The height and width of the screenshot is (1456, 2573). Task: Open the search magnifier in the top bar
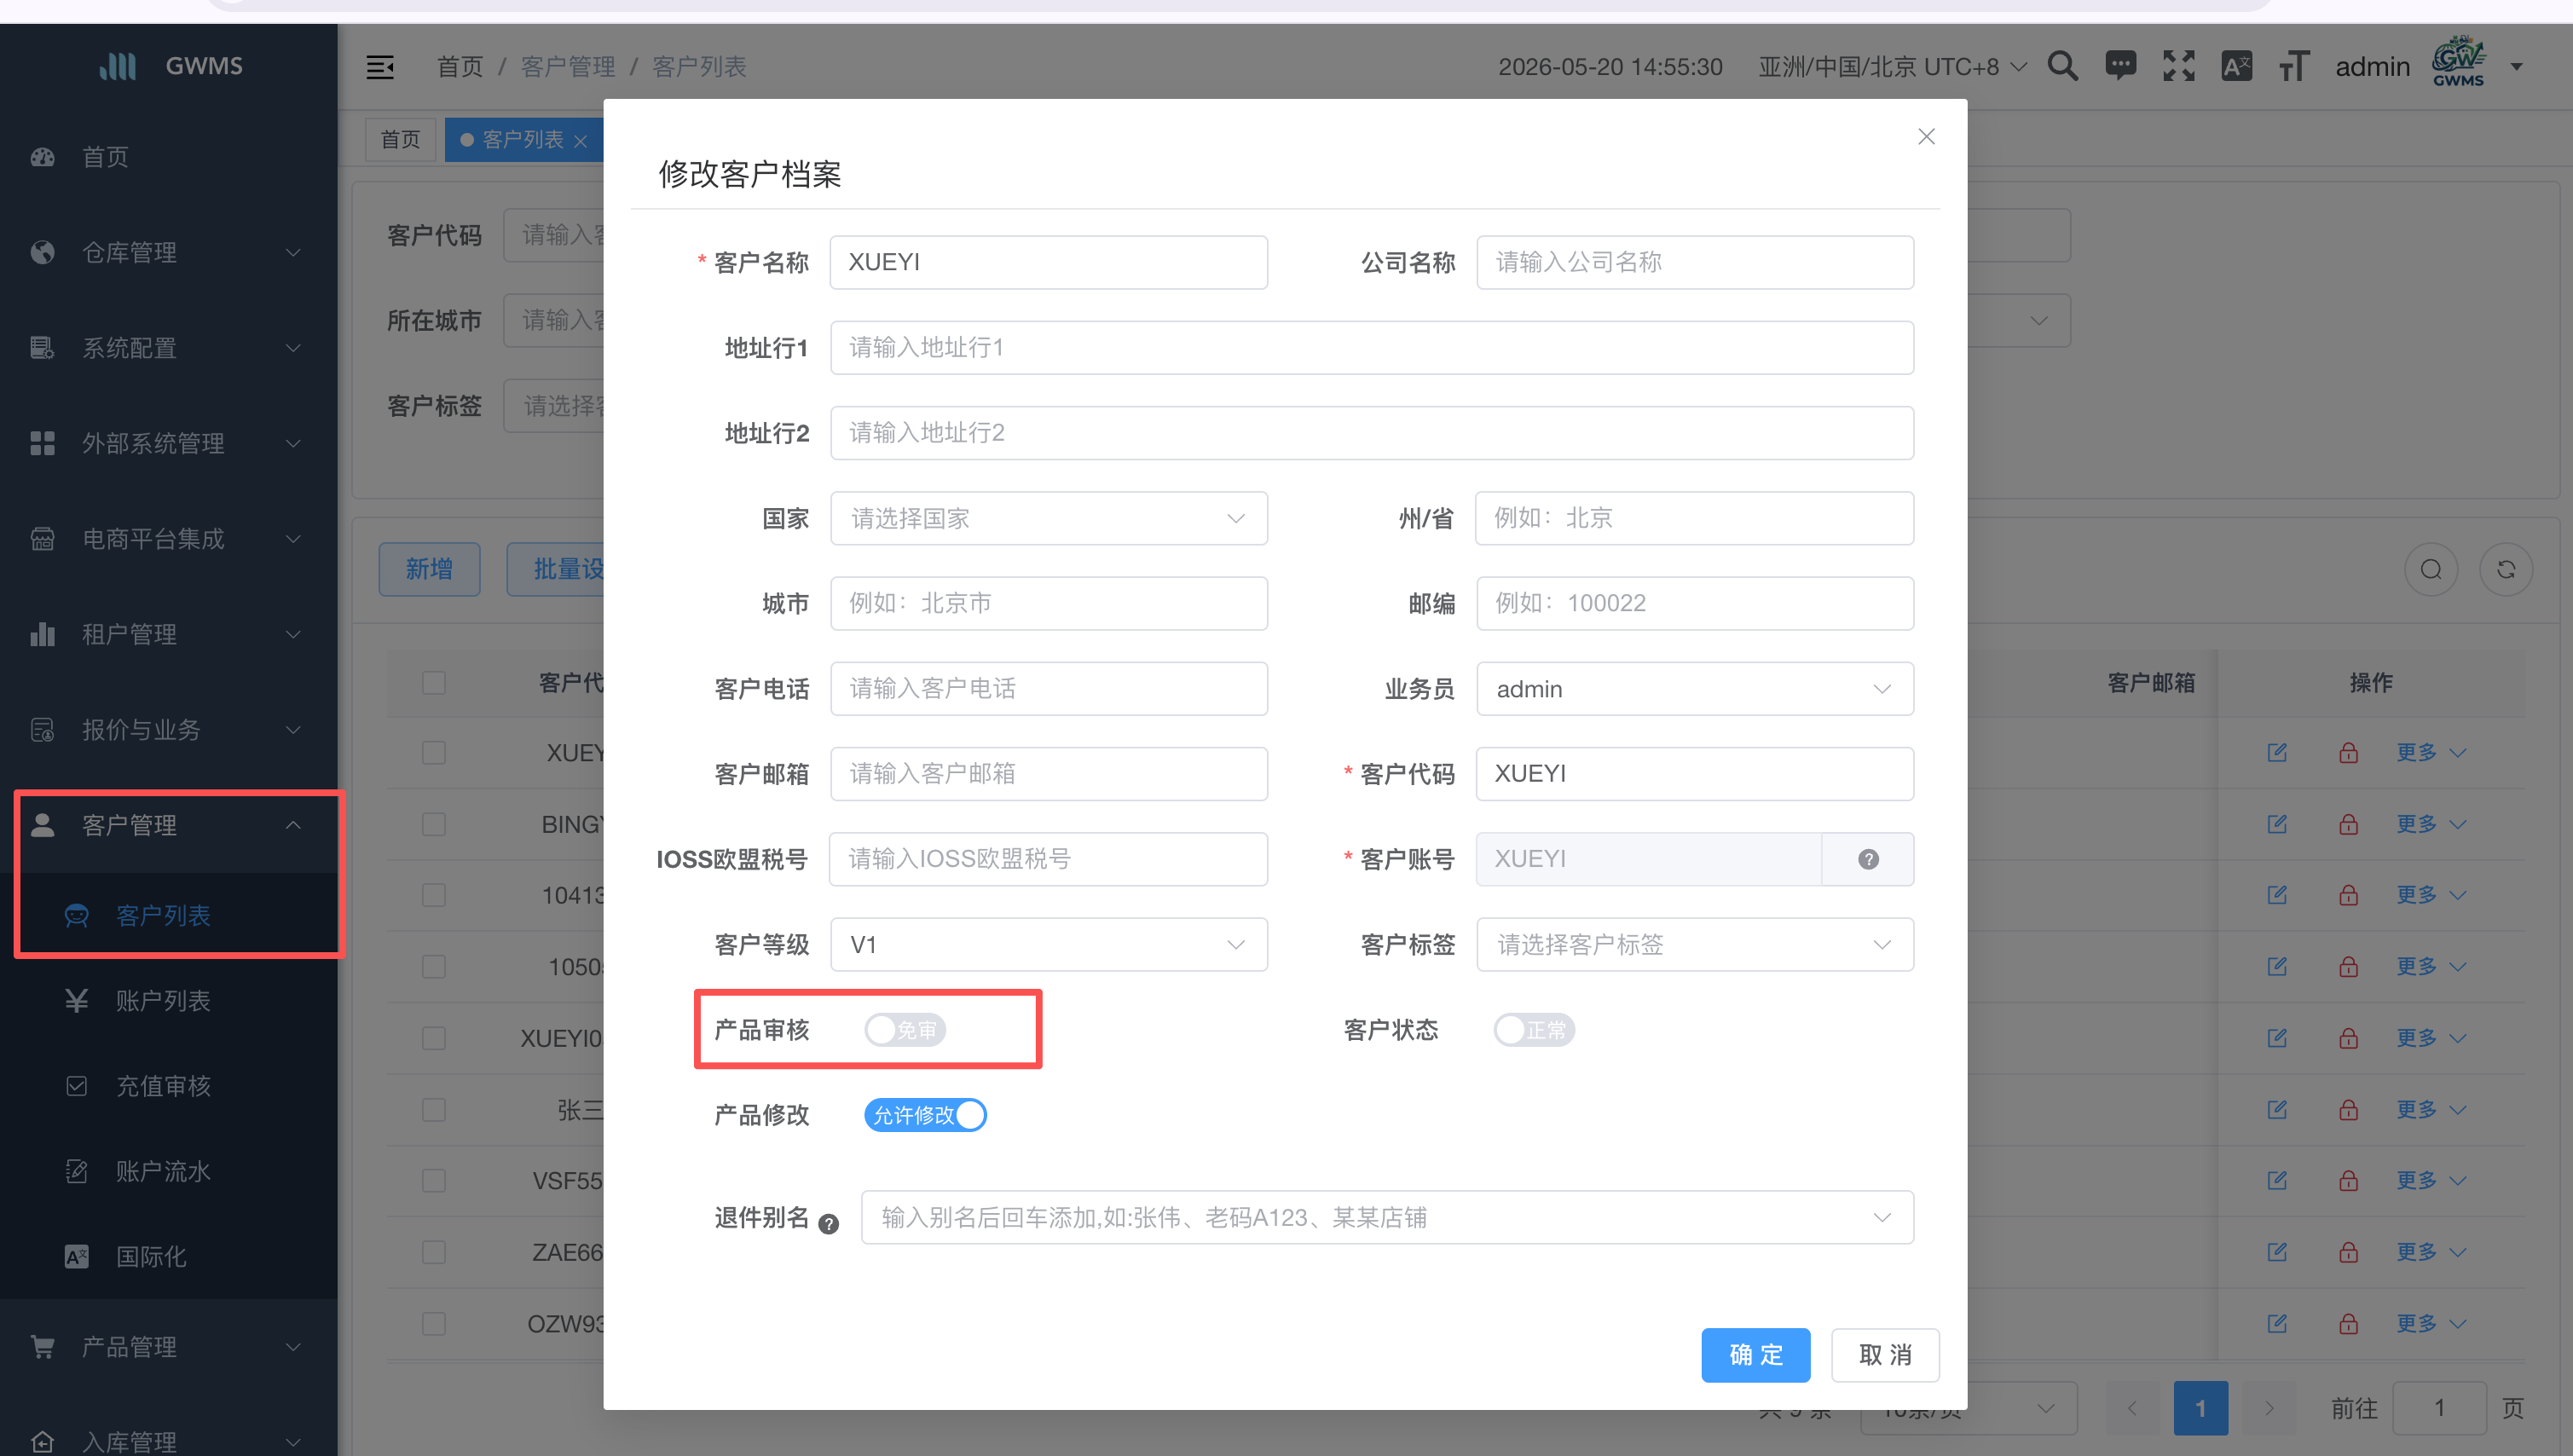[x=2062, y=66]
